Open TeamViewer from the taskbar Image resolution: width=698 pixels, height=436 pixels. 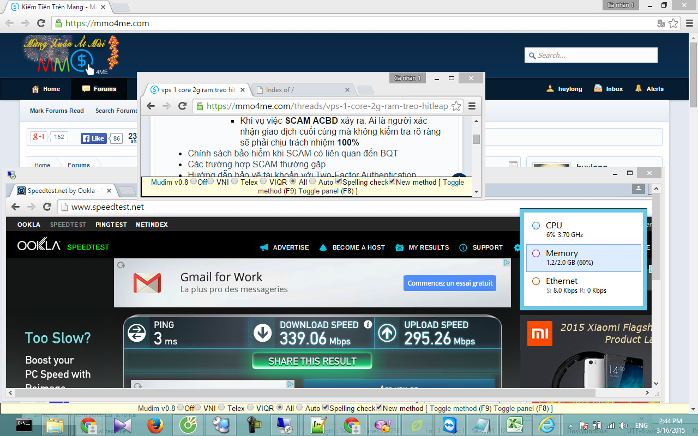coord(450,425)
